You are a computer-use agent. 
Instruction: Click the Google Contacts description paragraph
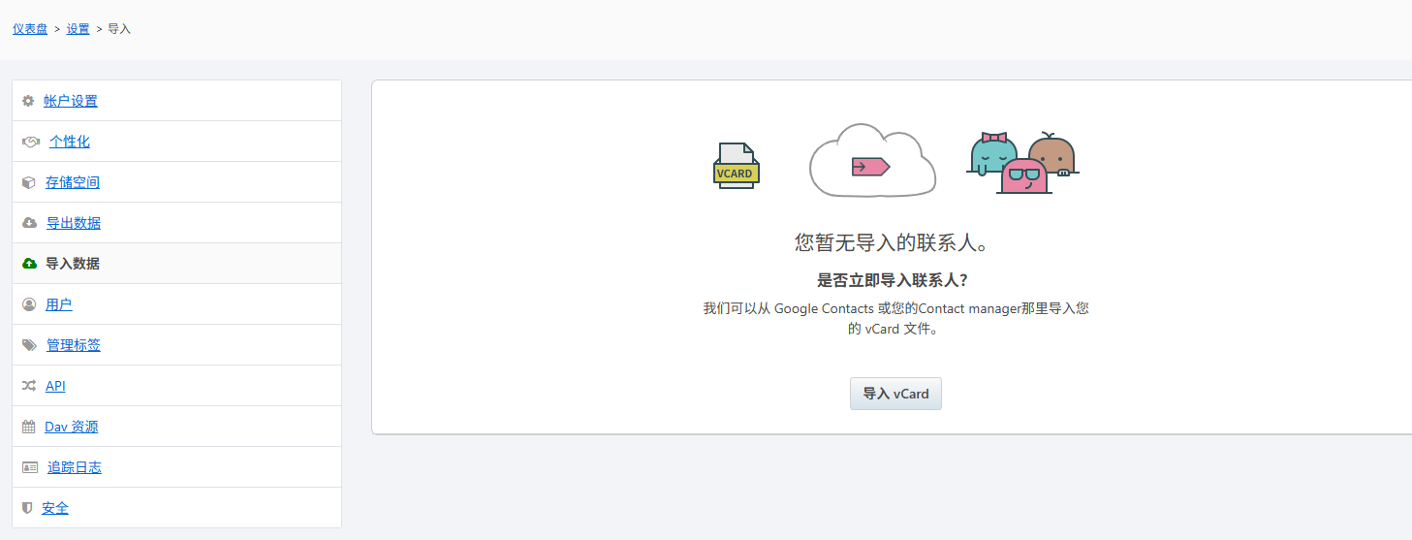tap(895, 318)
